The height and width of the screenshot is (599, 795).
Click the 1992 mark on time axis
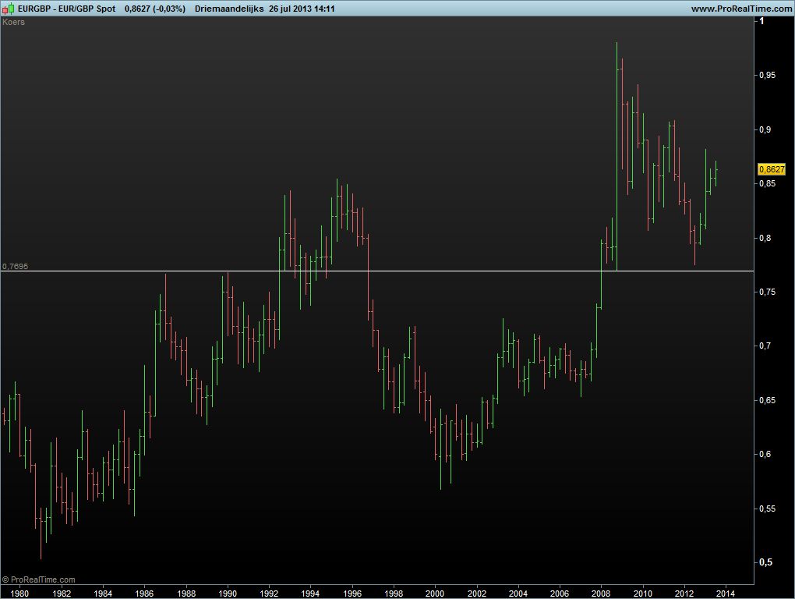click(269, 593)
